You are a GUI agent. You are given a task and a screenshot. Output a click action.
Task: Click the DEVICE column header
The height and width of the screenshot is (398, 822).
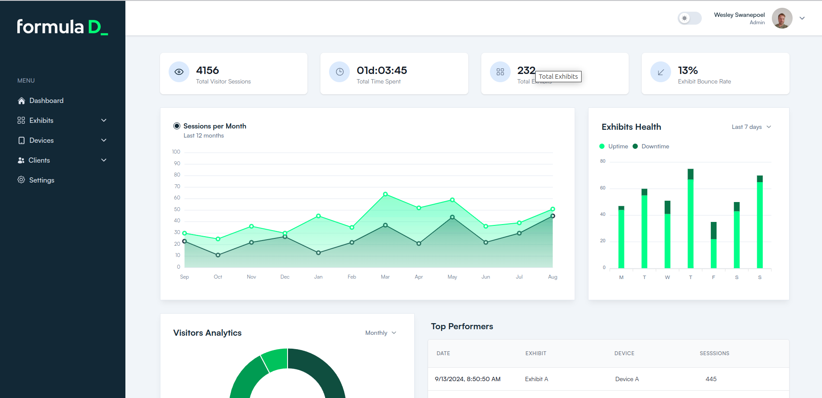coord(624,353)
